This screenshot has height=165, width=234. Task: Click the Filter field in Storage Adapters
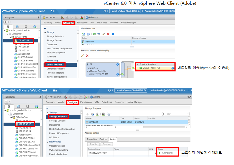click(176, 114)
